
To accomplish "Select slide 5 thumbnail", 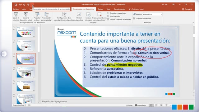I will [26, 86].
